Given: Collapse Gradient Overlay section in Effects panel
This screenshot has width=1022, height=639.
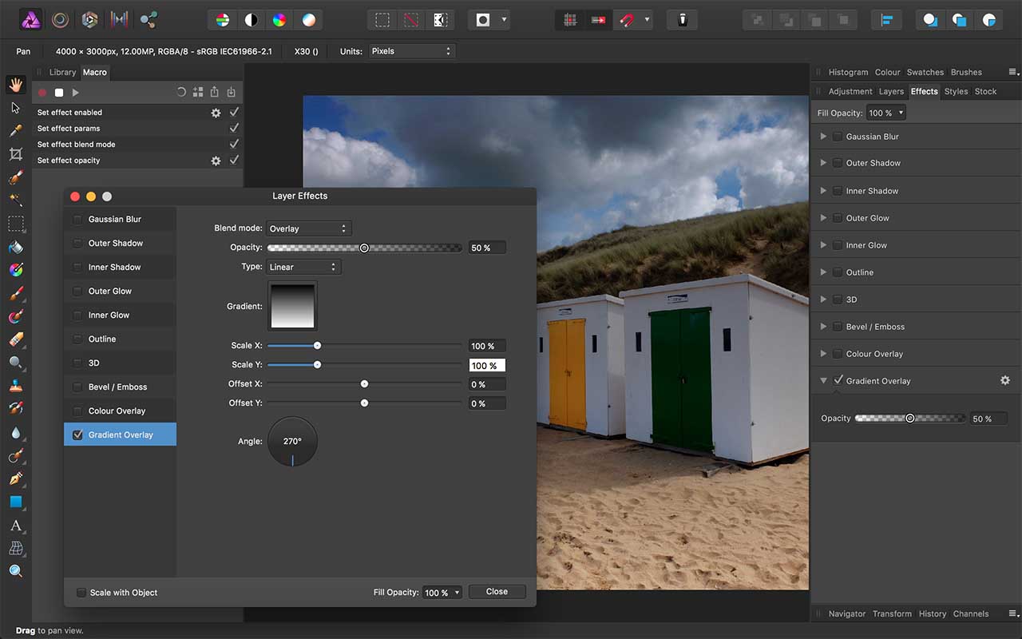Looking at the screenshot, I should (823, 381).
